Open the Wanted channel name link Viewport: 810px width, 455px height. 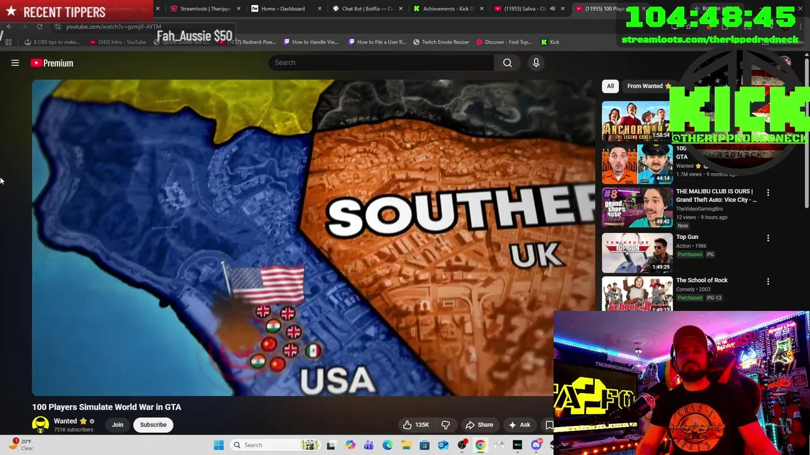click(x=65, y=421)
